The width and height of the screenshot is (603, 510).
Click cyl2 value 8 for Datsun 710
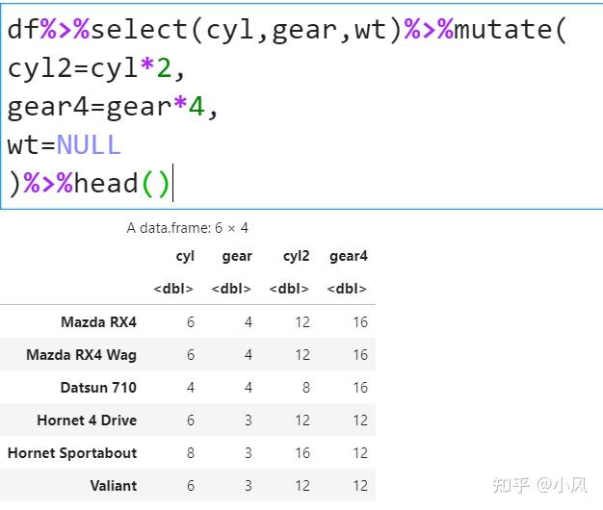pyautogui.click(x=306, y=387)
